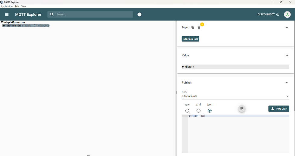Click the "Value" section heading
This screenshot has height=156, width=295.
pyautogui.click(x=185, y=55)
